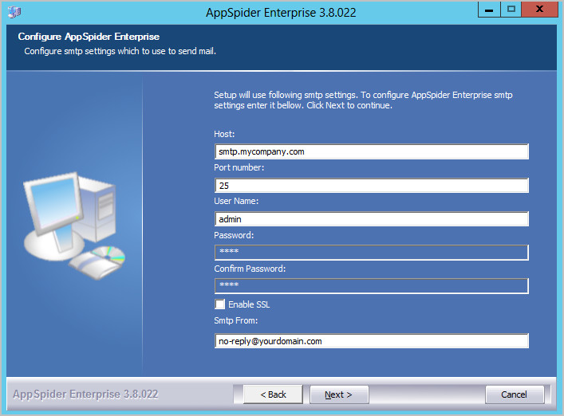564x416 pixels.
Task: Click the 'Configure AppSpider Enterprise' header
Action: [x=89, y=37]
